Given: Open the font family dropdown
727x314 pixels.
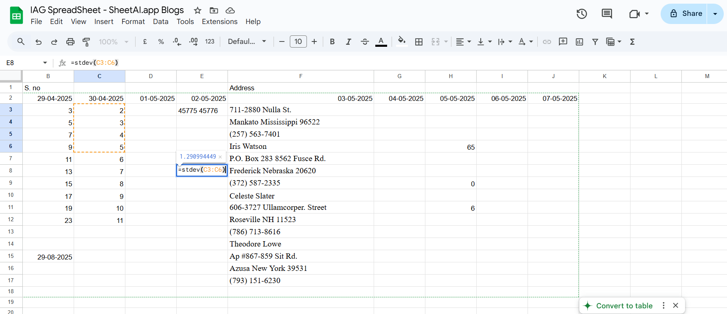Looking at the screenshot, I should click(247, 41).
